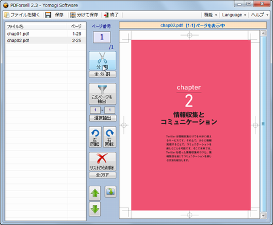The width and height of the screenshot is (273, 225).
Task: Click the scissors split (分割) button
Action: 103,60
